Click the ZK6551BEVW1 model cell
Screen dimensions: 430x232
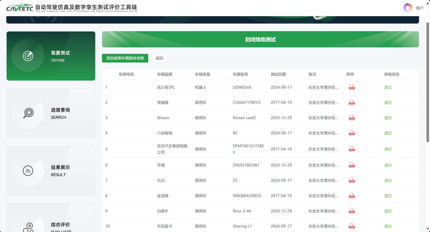click(246, 165)
